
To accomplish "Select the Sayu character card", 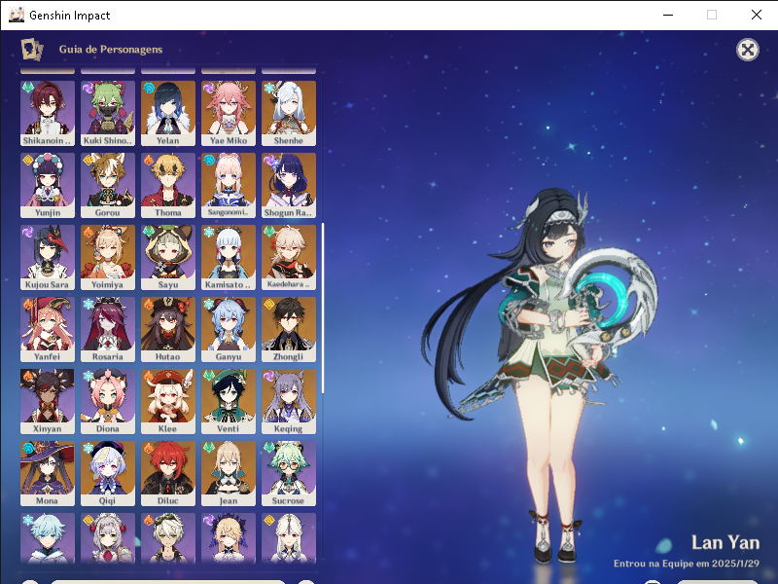I will point(168,257).
